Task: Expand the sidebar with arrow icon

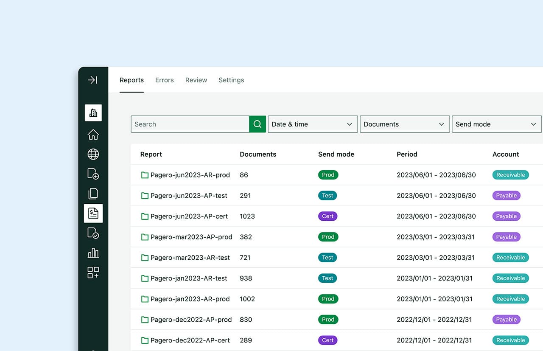Action: pyautogui.click(x=92, y=80)
